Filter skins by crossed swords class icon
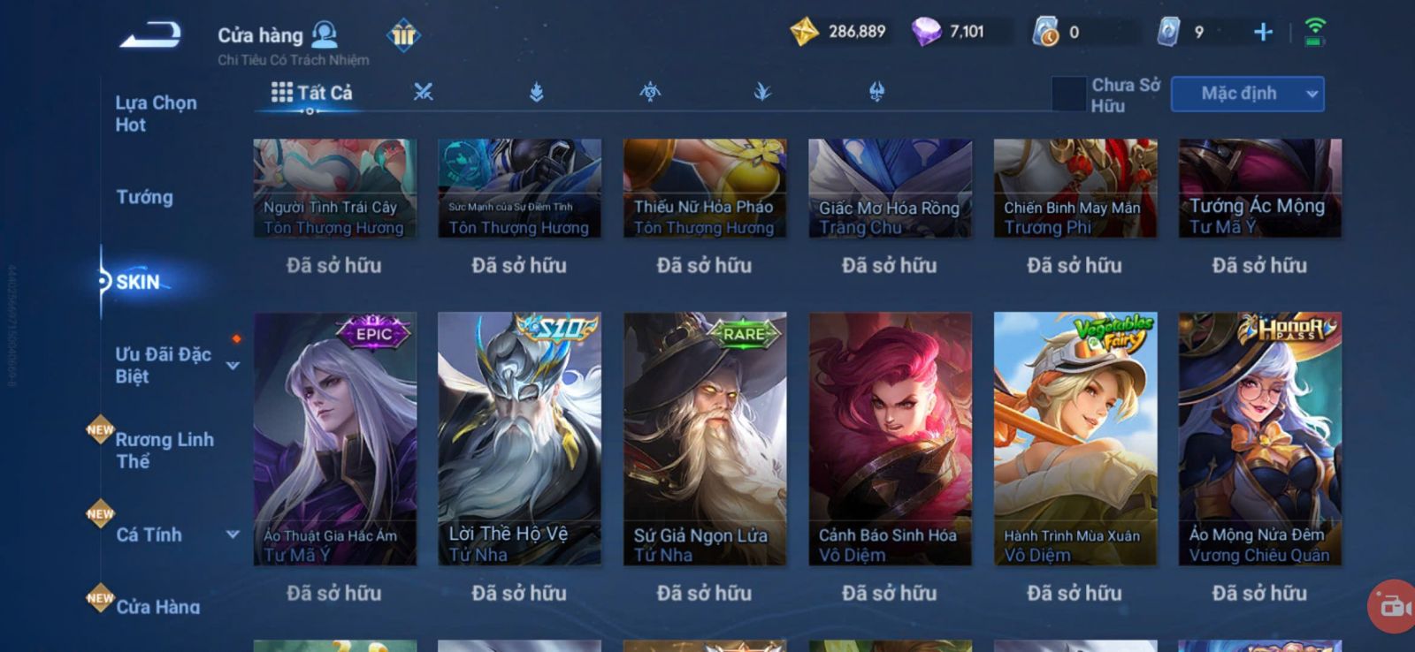 point(424,92)
